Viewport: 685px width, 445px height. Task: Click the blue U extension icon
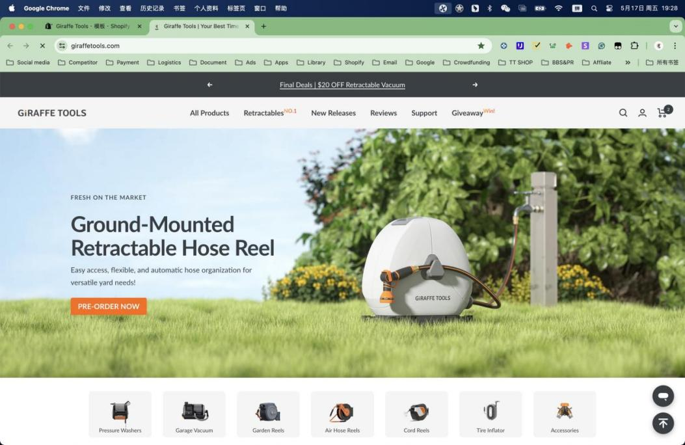click(x=520, y=46)
